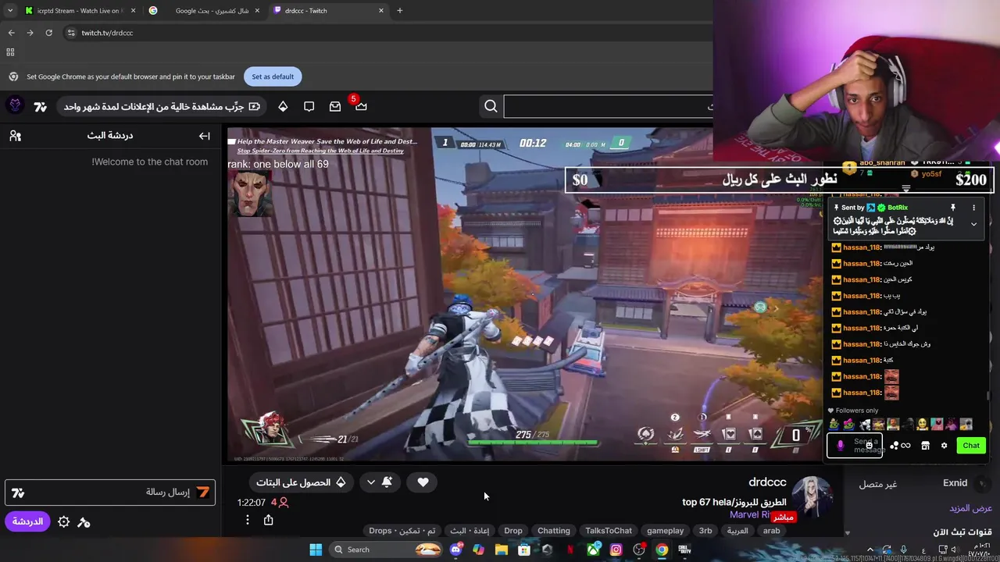Click Set as default button
This screenshot has height=562, width=1000.
click(273, 76)
